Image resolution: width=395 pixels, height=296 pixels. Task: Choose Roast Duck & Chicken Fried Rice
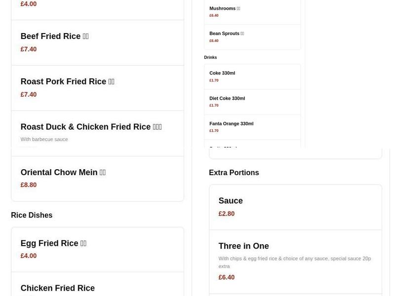(91, 127)
